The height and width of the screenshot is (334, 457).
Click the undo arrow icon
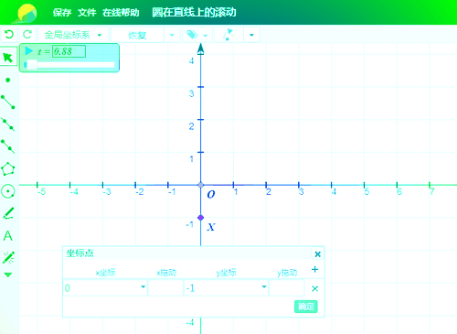pyautogui.click(x=9, y=34)
